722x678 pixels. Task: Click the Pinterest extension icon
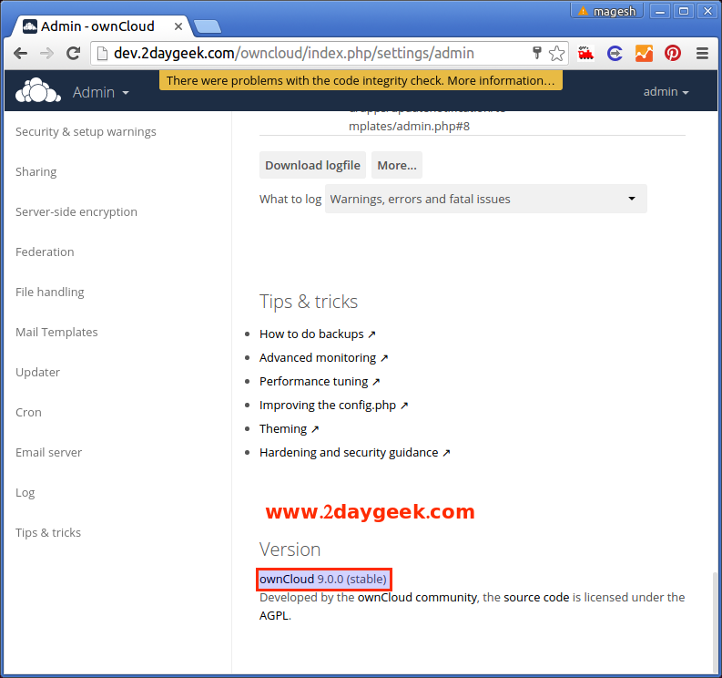tap(673, 54)
